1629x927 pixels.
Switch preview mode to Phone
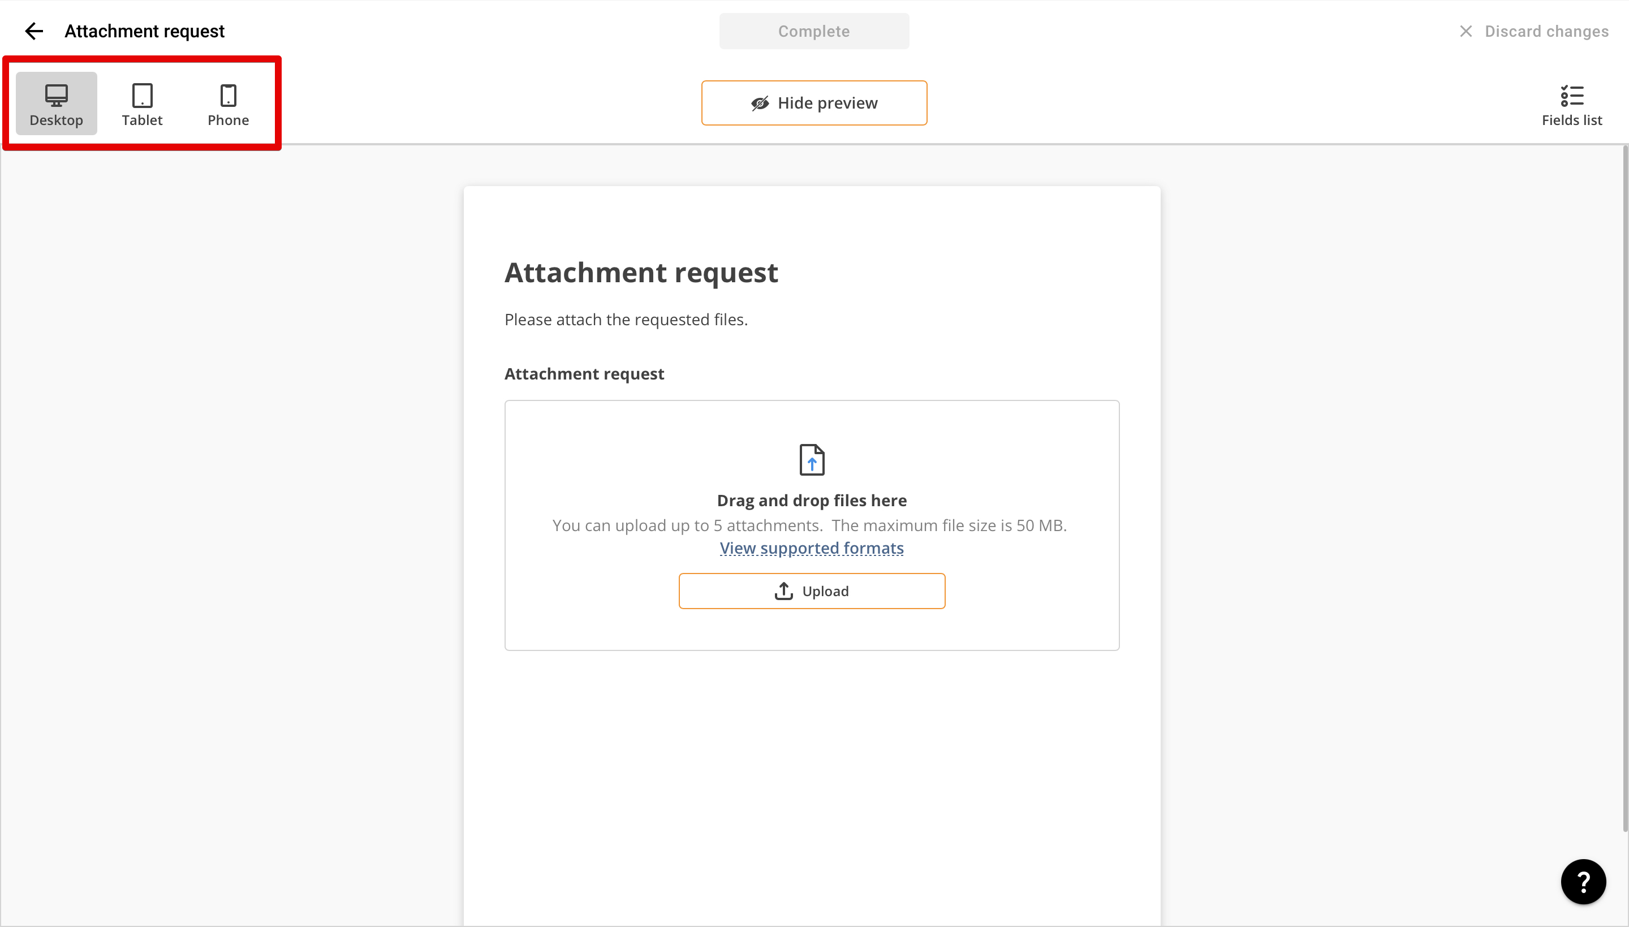pyautogui.click(x=227, y=104)
